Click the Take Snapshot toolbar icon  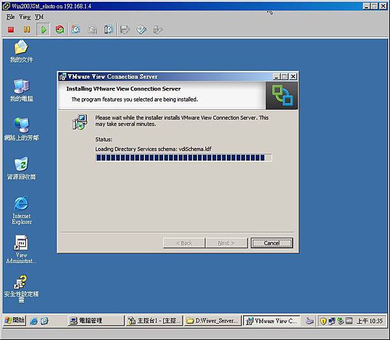76,30
